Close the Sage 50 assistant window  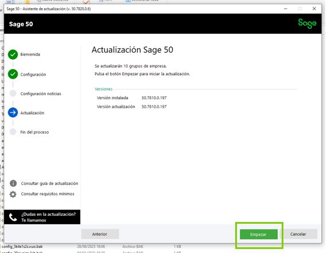pos(314,9)
